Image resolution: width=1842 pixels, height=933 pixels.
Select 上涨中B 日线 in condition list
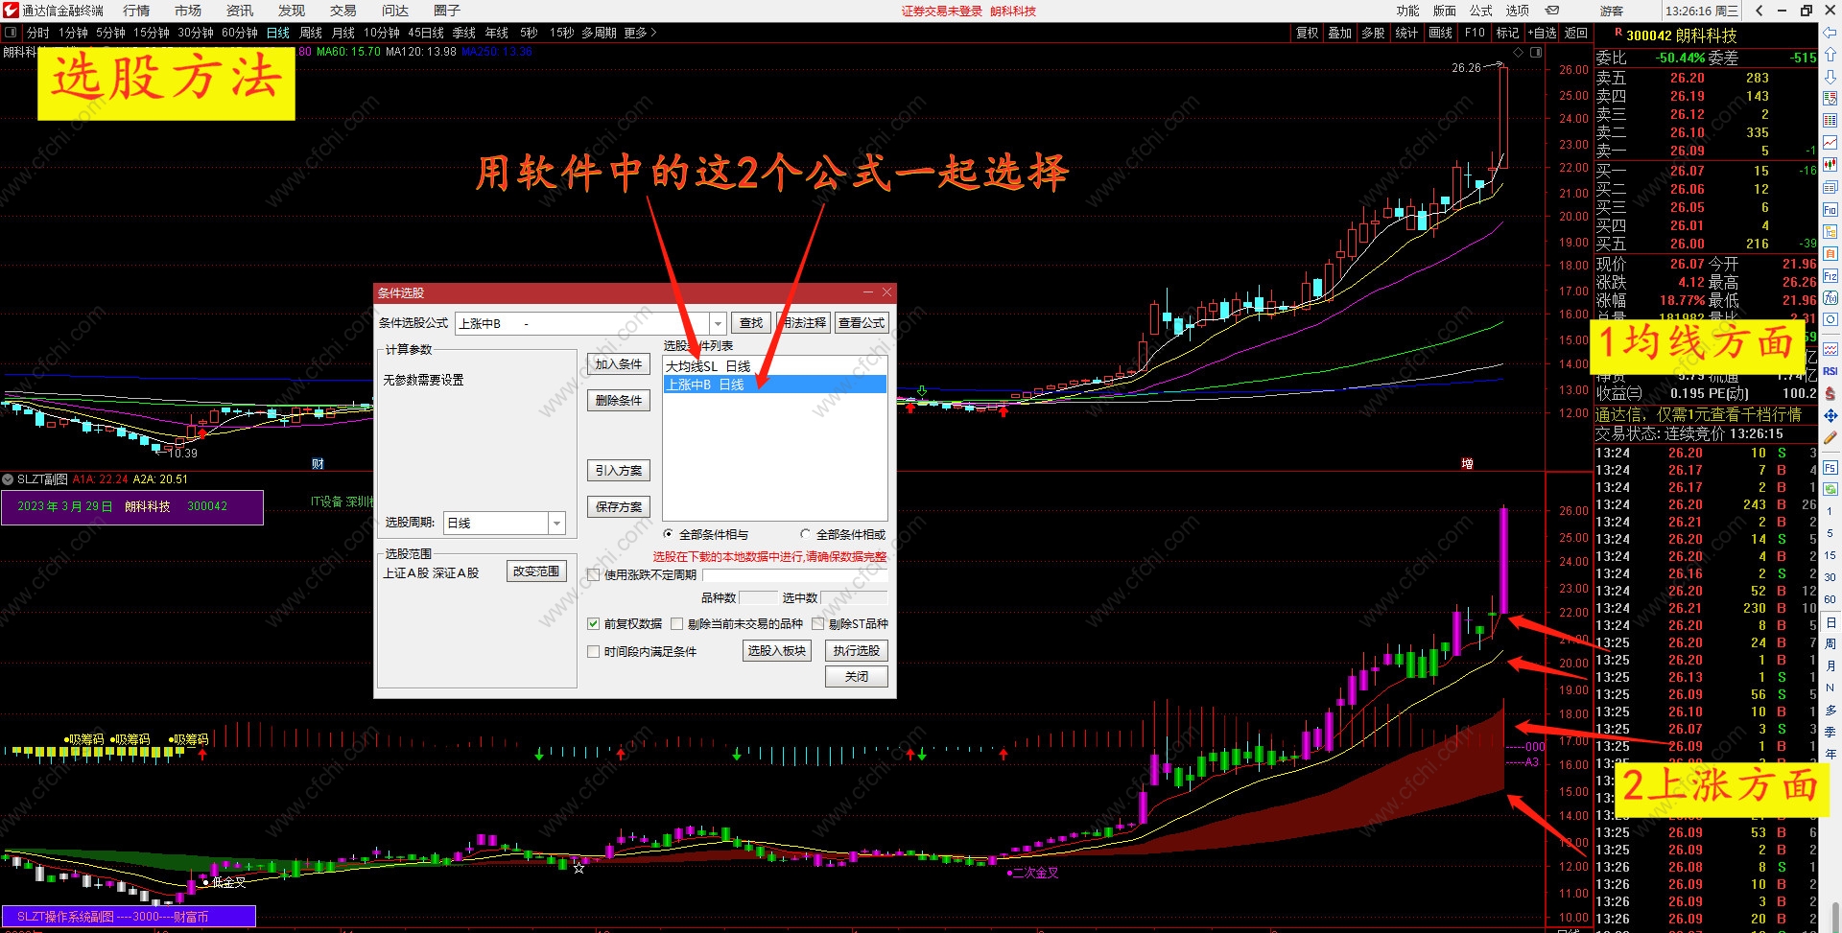click(x=774, y=385)
